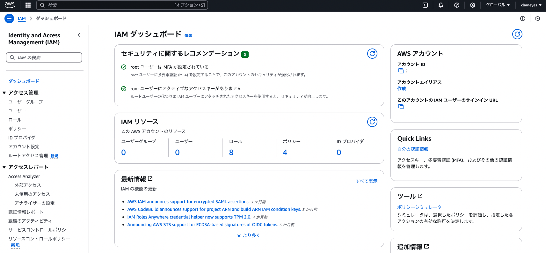This screenshot has height=253, width=546.
Task: Click the IAM search field in sidebar
Action: click(44, 57)
